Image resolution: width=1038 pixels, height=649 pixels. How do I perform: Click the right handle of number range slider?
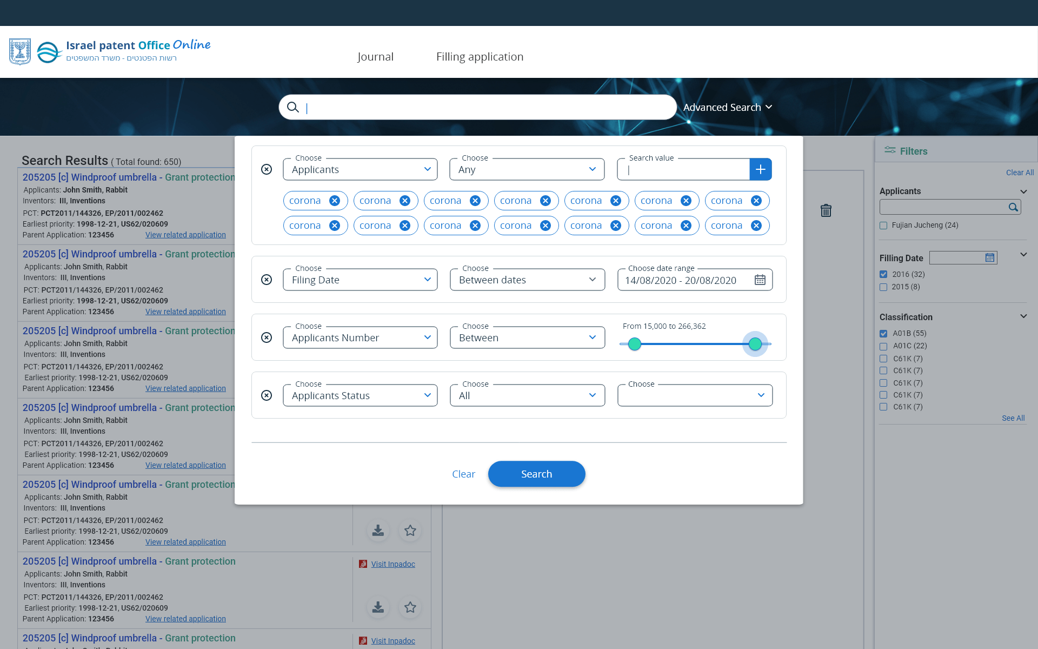(755, 343)
